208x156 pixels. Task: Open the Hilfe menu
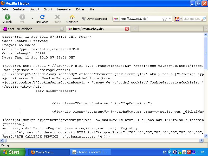pos(91,9)
